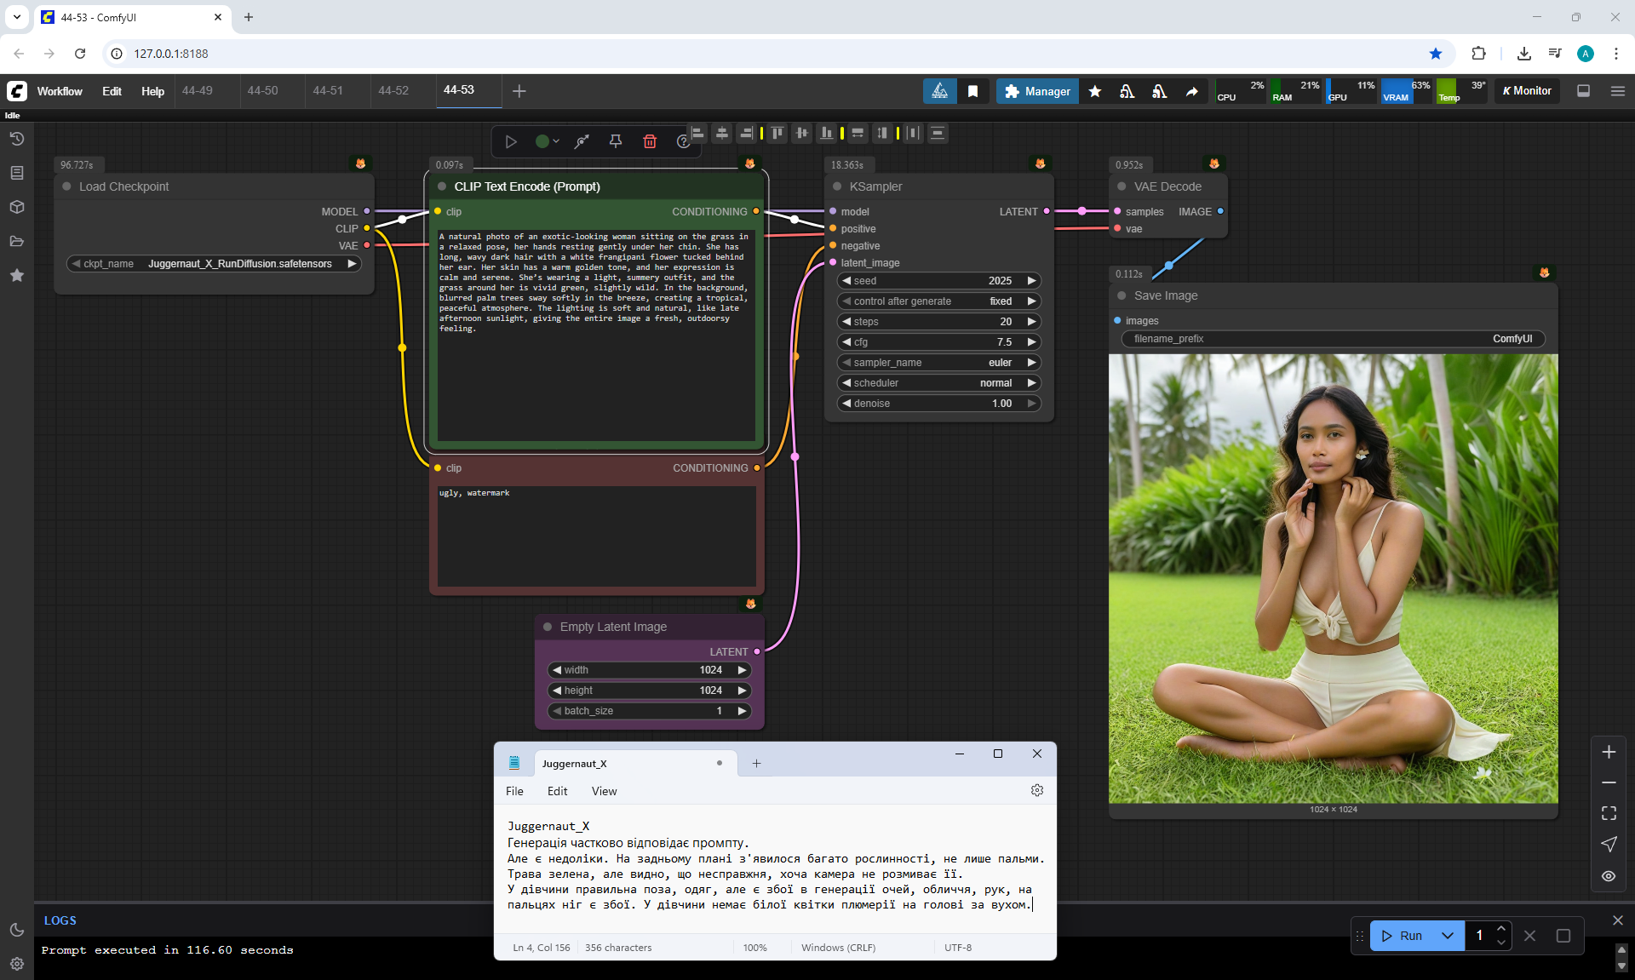Image resolution: width=1635 pixels, height=980 pixels.
Task: Toggle dark theme moon icon
Action: [17, 930]
